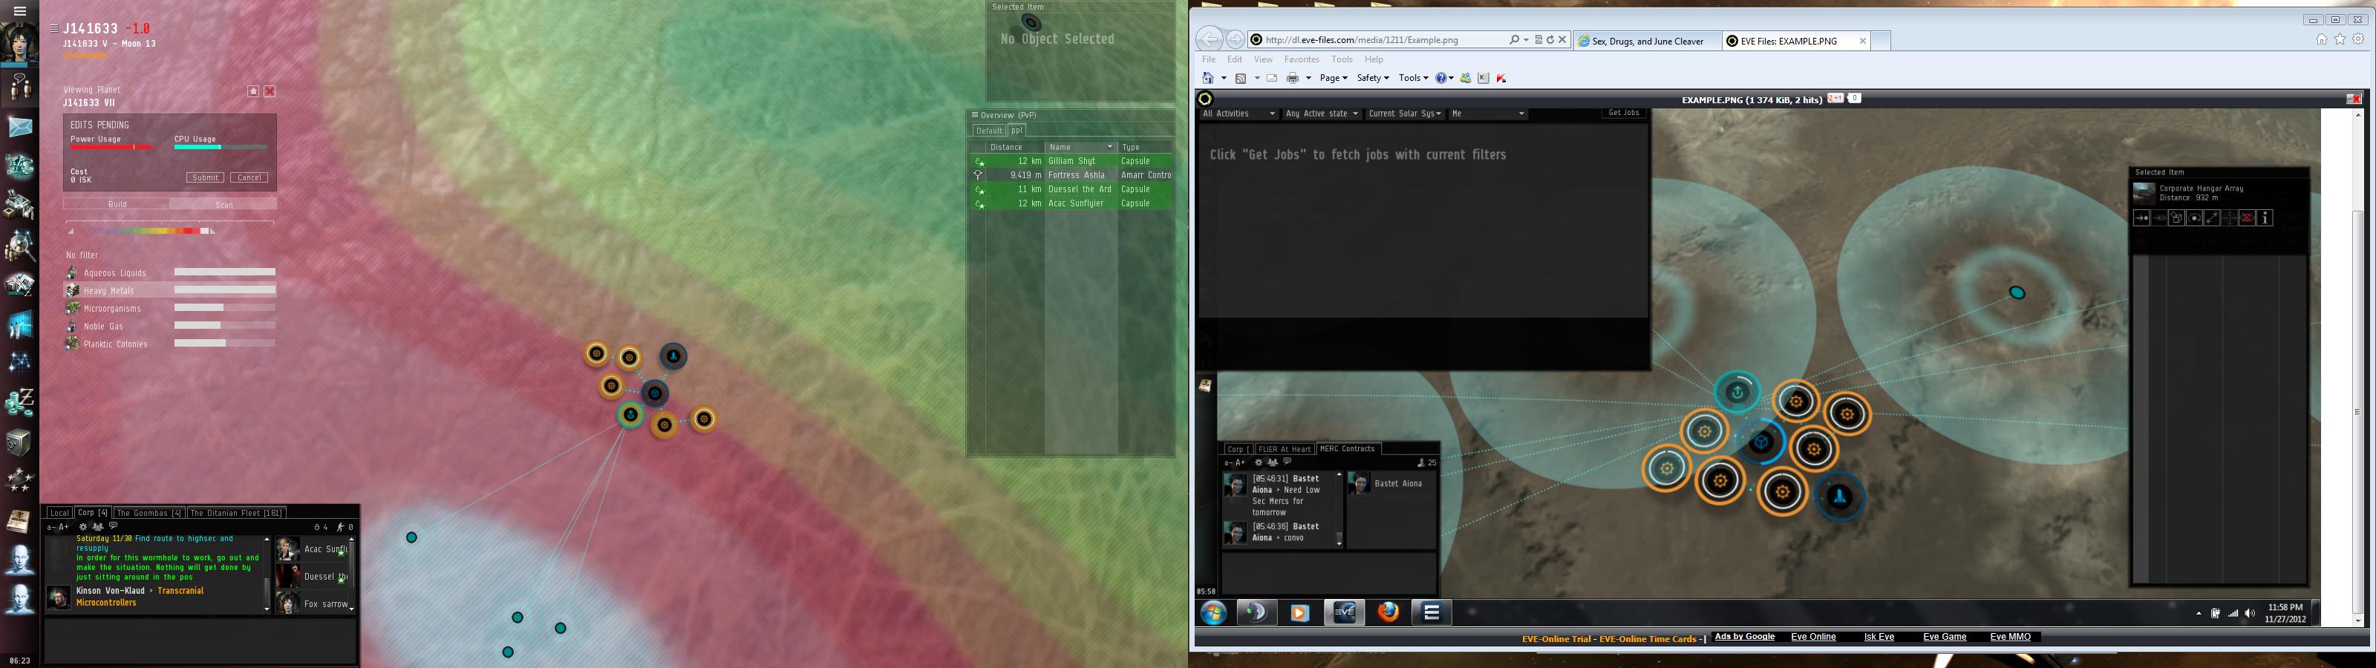Screen dimensions: 2376x668
Task: Open the Local chat tab
Action: pyautogui.click(x=59, y=513)
